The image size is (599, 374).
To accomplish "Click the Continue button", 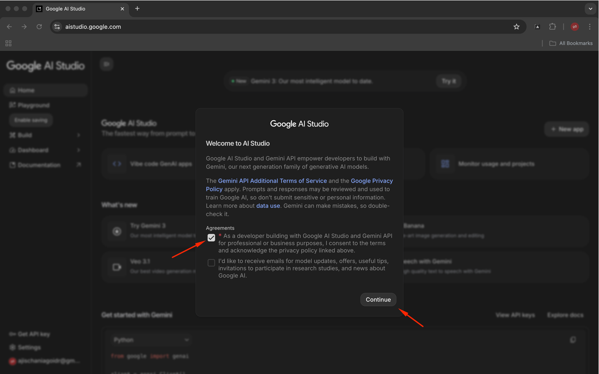I will (378, 300).
